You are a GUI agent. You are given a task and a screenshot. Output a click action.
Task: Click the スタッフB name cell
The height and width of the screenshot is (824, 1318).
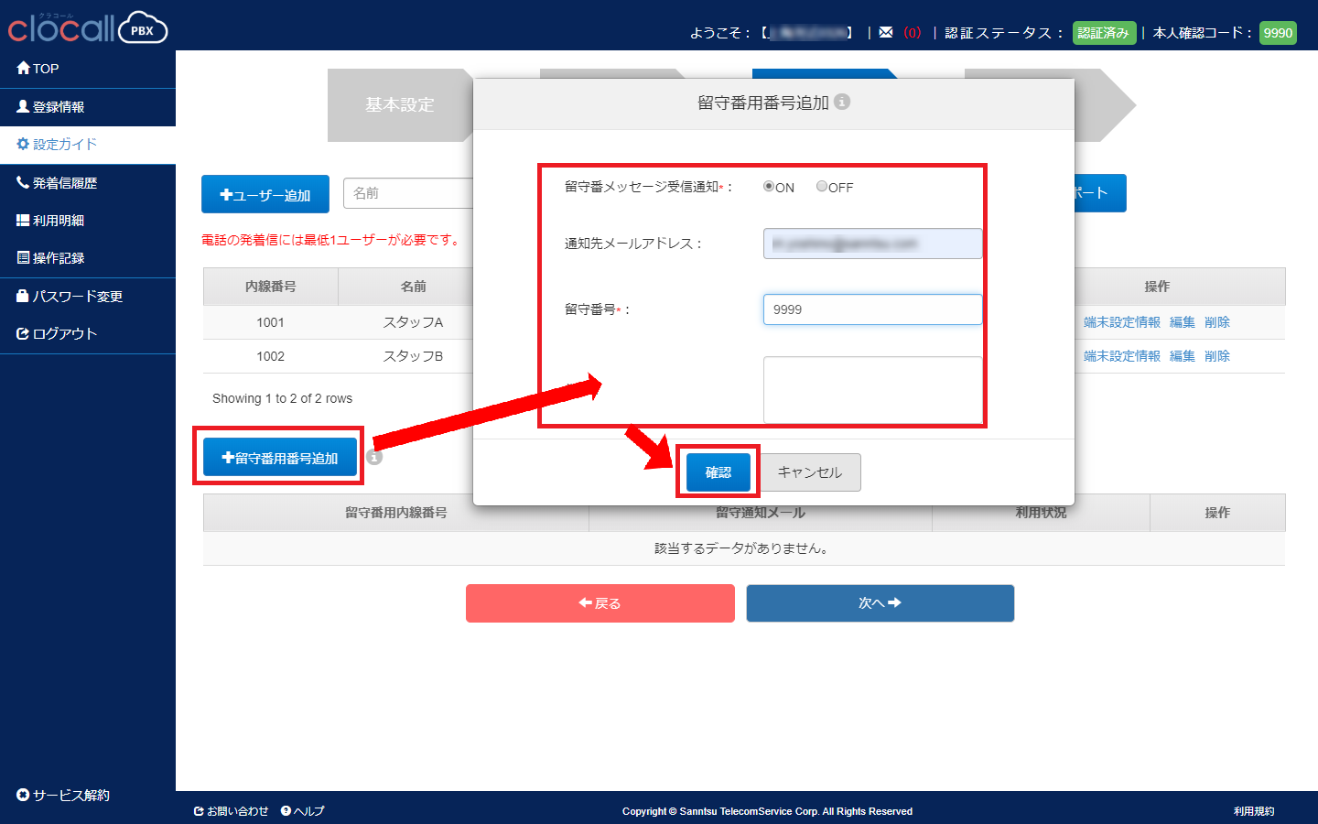[413, 356]
